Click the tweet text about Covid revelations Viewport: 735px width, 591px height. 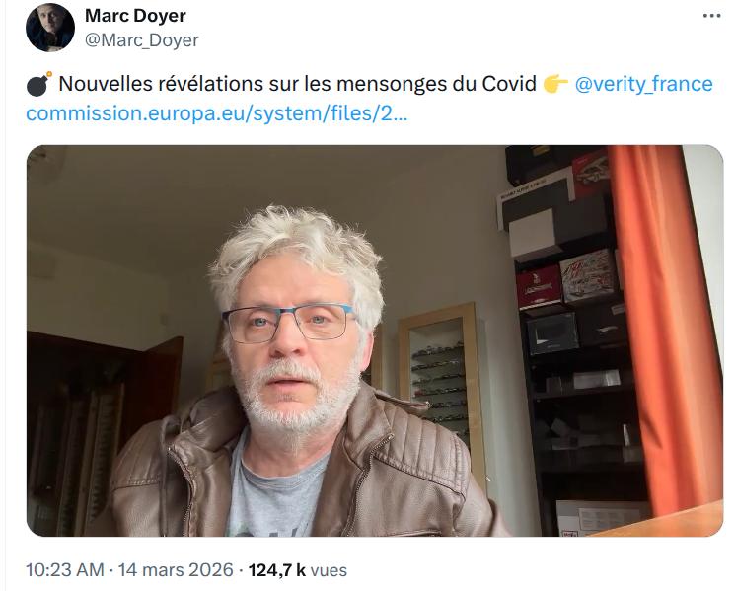(297, 84)
